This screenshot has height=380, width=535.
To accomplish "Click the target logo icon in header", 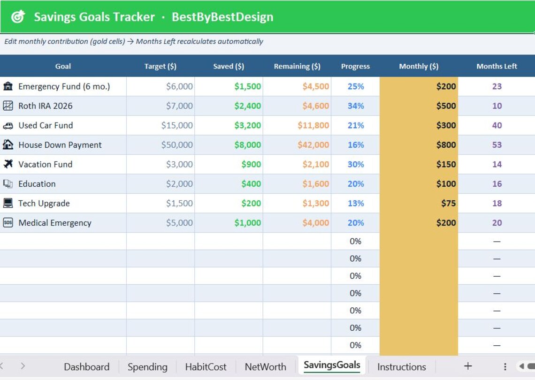I will (18, 16).
